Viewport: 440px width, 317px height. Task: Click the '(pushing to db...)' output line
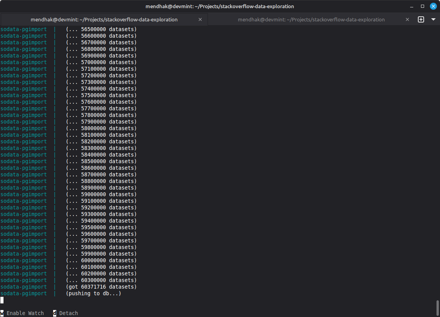pos(94,293)
